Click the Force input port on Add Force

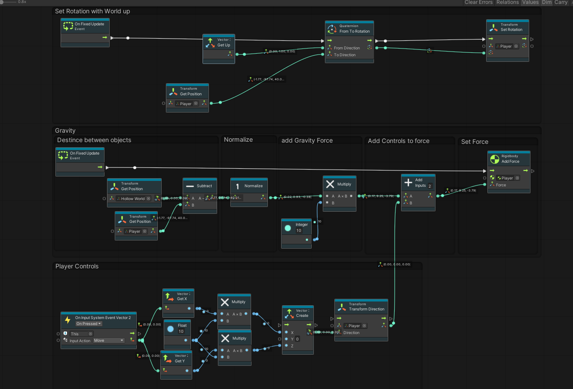point(485,185)
